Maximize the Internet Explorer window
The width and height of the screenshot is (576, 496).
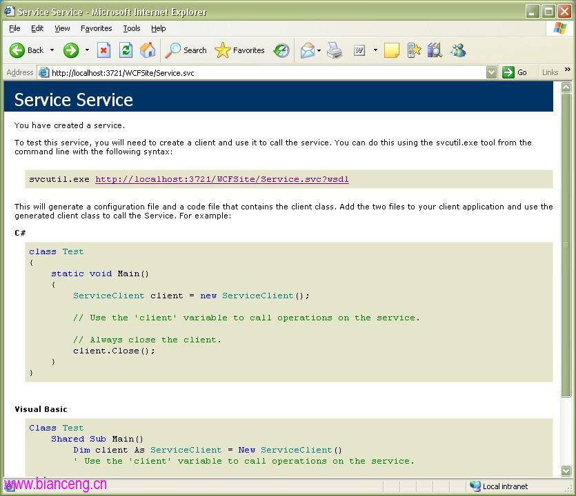point(548,12)
